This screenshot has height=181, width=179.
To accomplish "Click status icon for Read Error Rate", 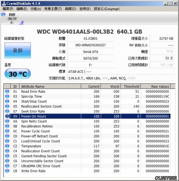I will pos(7,91).
